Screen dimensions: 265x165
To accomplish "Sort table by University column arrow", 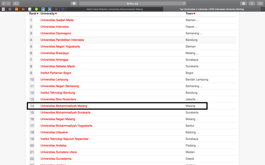I will pyautogui.click(x=56, y=14).
